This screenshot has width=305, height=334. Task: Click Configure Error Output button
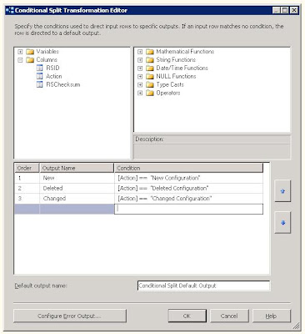click(70, 316)
